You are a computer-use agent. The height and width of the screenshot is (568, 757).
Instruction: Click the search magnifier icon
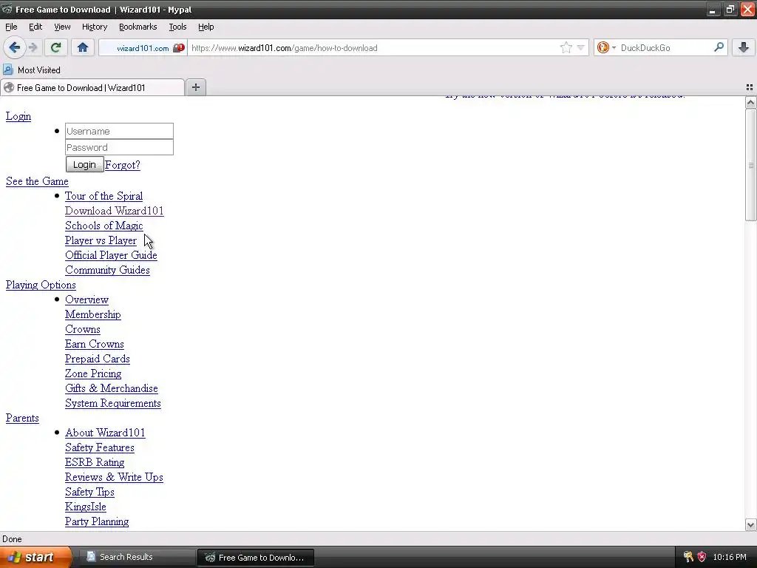pyautogui.click(x=719, y=47)
